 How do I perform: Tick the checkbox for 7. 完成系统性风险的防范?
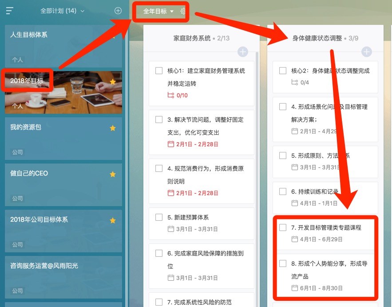click(159, 302)
